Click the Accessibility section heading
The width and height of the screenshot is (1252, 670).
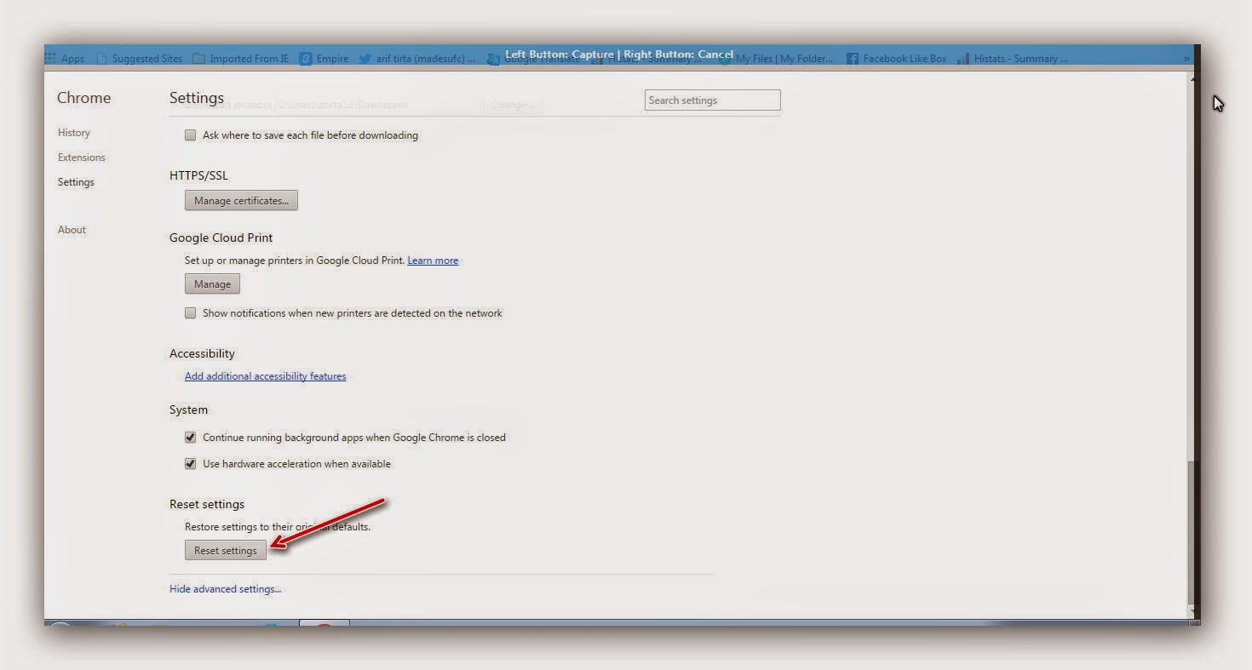202,353
